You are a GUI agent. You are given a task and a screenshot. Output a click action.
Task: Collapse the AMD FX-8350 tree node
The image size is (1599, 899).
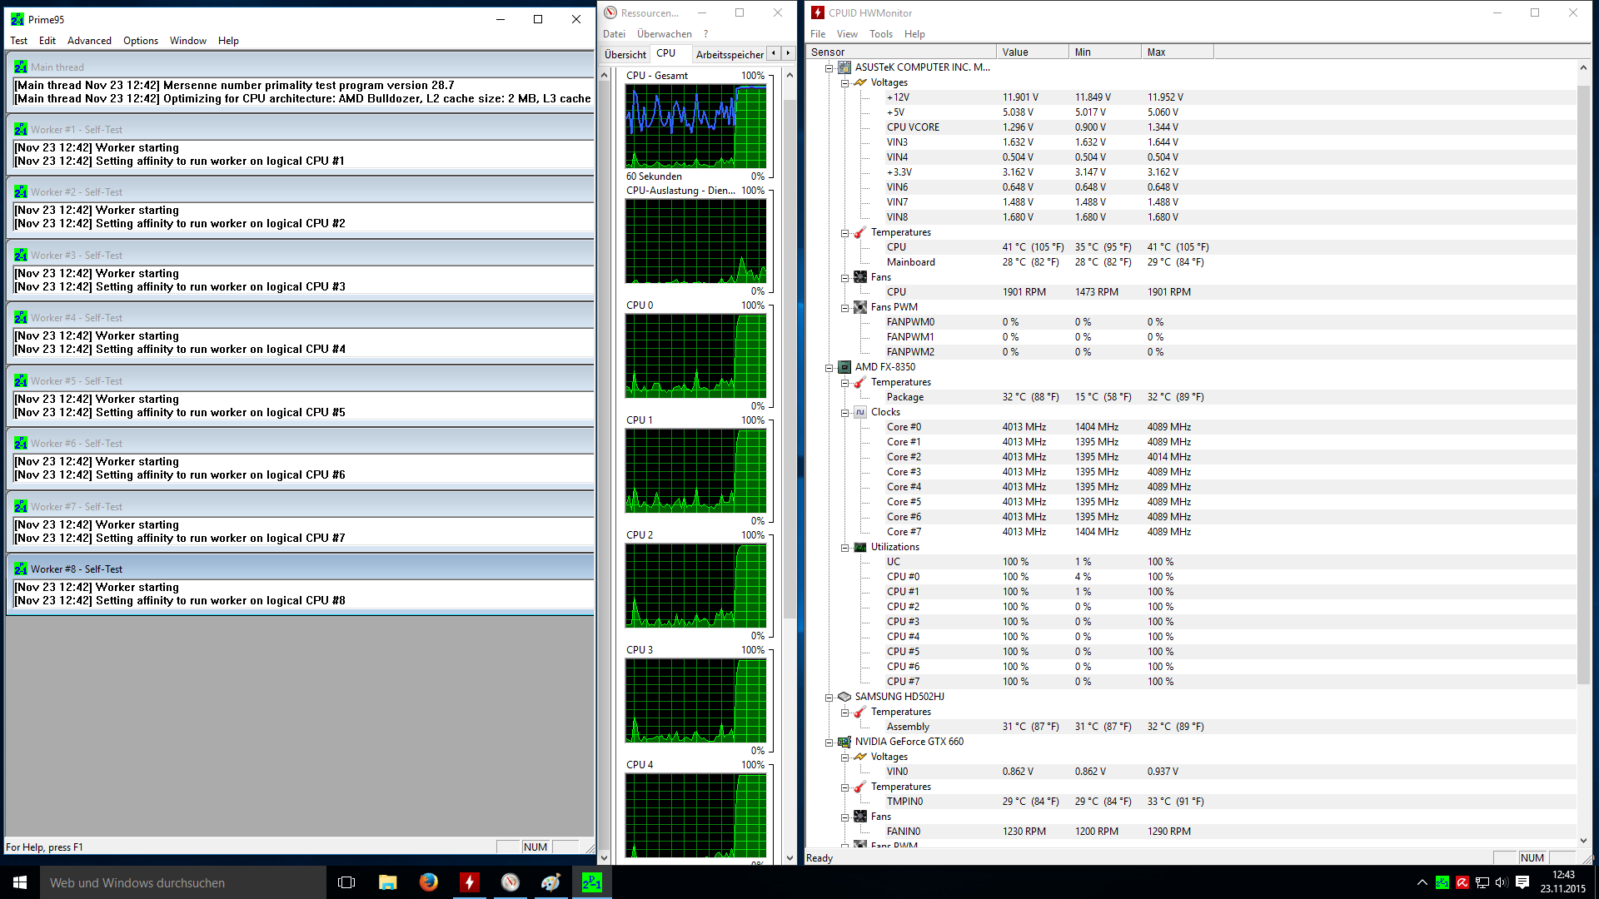coord(829,367)
